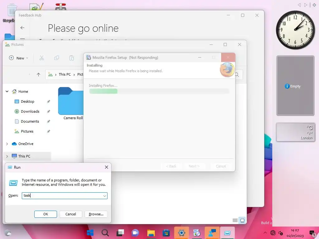Click the Firefox install progress bar

tap(159, 91)
